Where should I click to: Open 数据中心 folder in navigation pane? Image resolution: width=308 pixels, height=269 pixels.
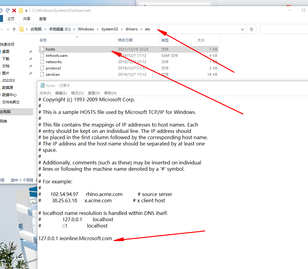coord(9,95)
